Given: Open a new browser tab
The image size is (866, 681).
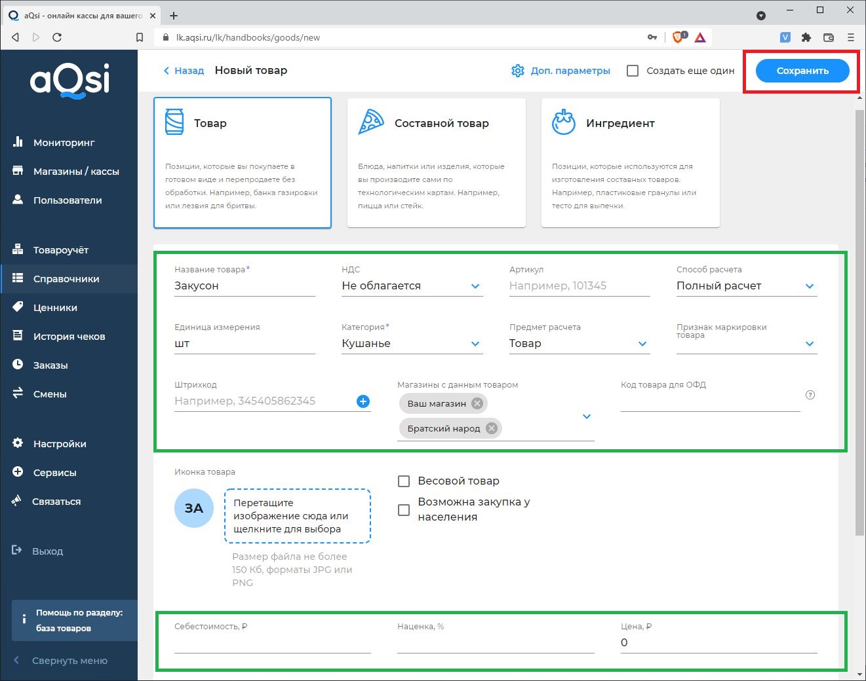Looking at the screenshot, I should tap(174, 15).
